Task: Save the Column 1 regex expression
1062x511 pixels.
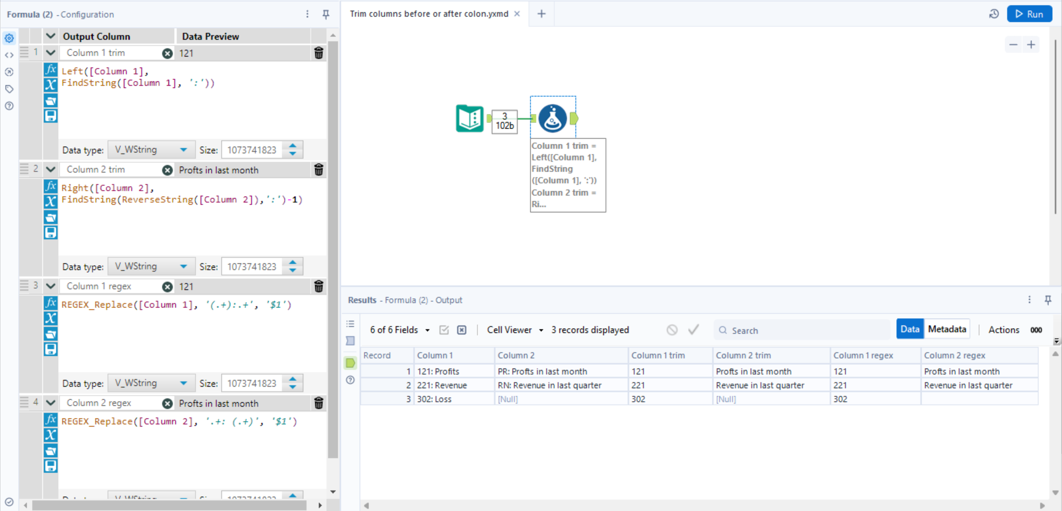Action: coord(50,349)
